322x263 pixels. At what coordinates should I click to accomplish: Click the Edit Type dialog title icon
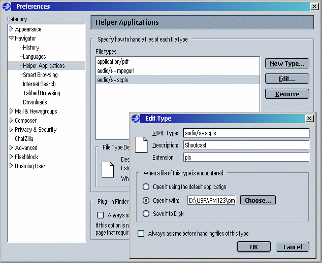click(136, 119)
